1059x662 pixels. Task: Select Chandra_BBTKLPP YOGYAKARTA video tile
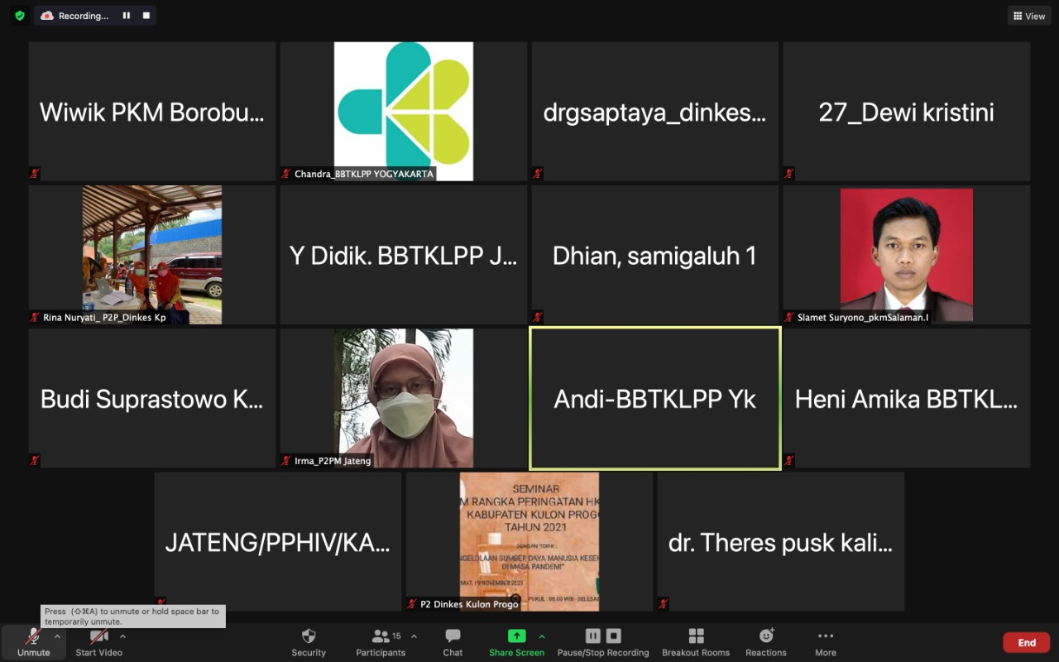(x=404, y=112)
